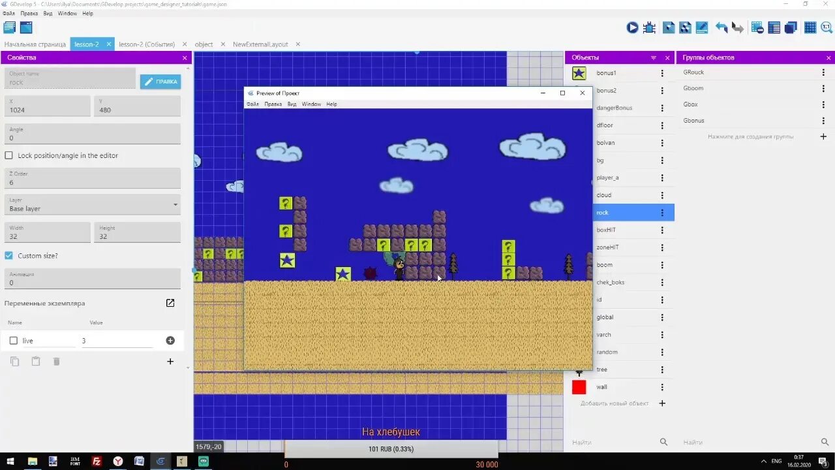Switch to the object tab

tap(204, 44)
